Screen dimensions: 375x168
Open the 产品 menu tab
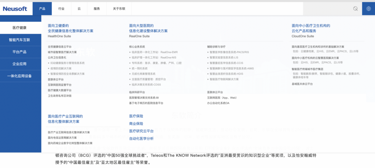pyautogui.click(x=42, y=9)
